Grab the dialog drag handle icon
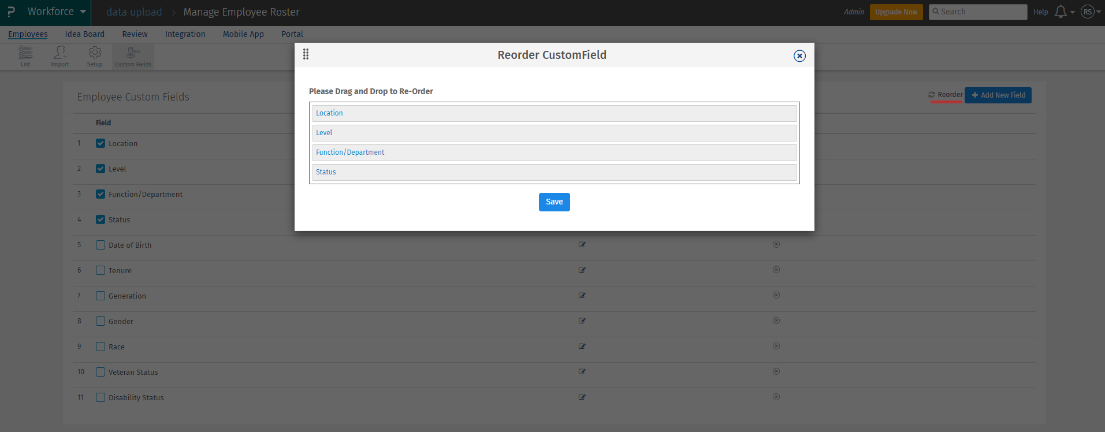Image resolution: width=1105 pixels, height=432 pixels. click(306, 54)
